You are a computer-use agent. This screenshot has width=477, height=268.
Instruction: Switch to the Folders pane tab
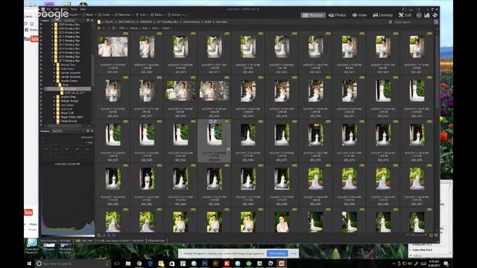click(x=45, y=21)
